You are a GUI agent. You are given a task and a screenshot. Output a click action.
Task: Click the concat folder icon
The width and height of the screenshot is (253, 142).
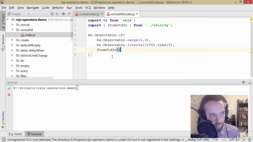18,25
